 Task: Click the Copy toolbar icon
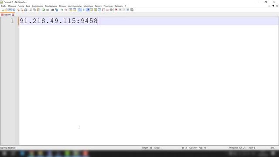click(34, 10)
